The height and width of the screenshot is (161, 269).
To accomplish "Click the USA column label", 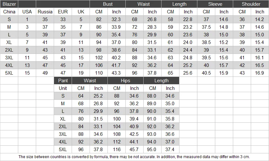I will [x=27, y=12].
